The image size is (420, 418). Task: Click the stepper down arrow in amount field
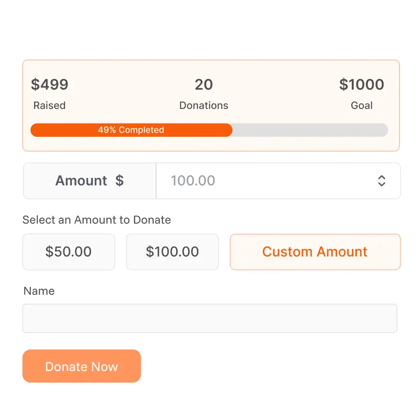pyautogui.click(x=382, y=184)
